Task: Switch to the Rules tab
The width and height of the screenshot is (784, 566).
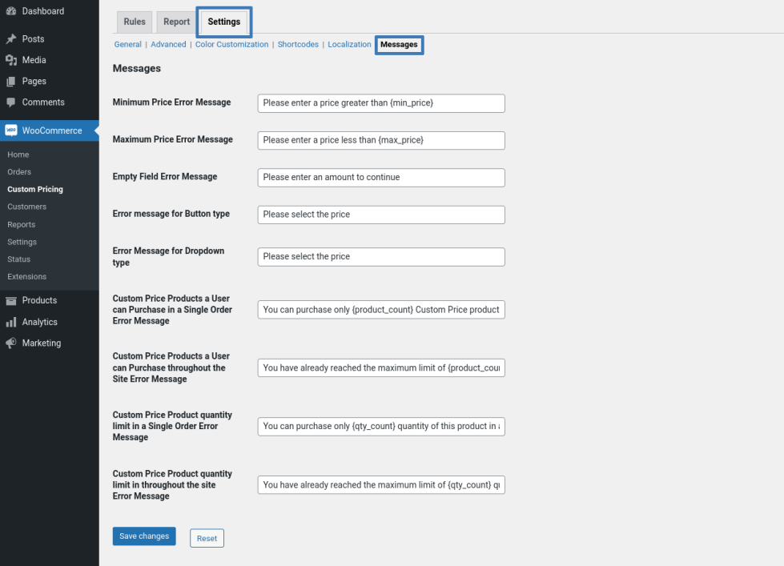Action: point(135,22)
